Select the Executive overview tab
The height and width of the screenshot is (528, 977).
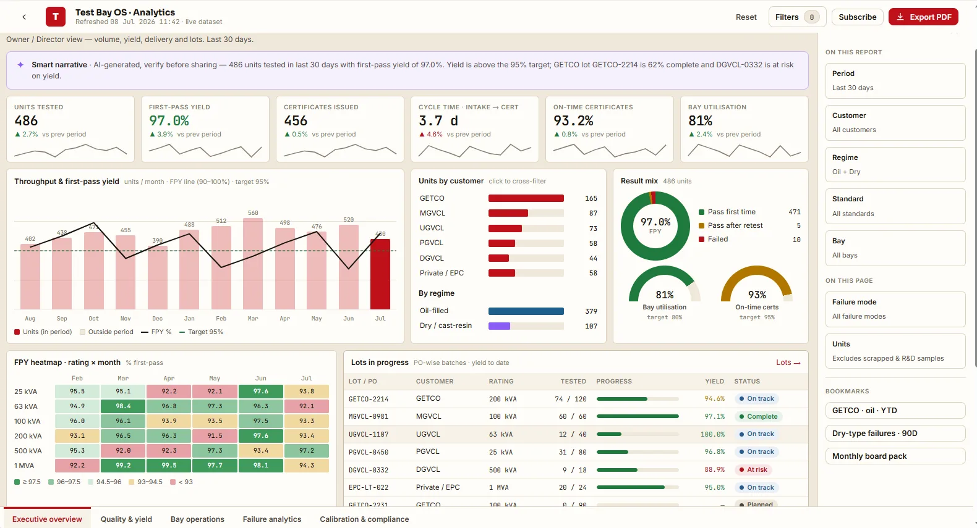click(47, 519)
